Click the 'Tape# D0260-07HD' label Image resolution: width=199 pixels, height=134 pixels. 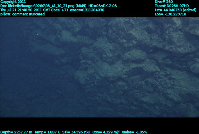click(172, 6)
